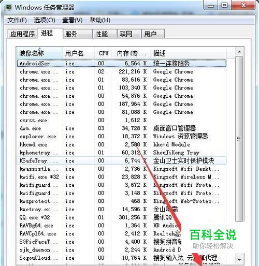Select chrome.exe using 83,616 K
The image size is (259, 266).
pos(122,80)
